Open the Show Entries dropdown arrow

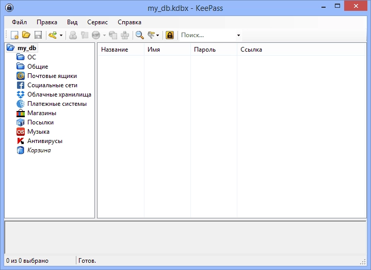[x=157, y=36]
